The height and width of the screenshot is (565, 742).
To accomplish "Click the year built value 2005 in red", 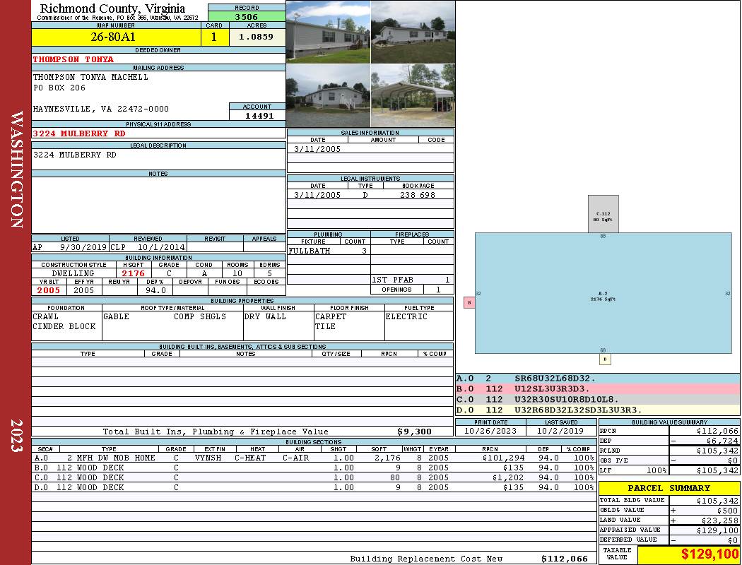I will (x=49, y=290).
